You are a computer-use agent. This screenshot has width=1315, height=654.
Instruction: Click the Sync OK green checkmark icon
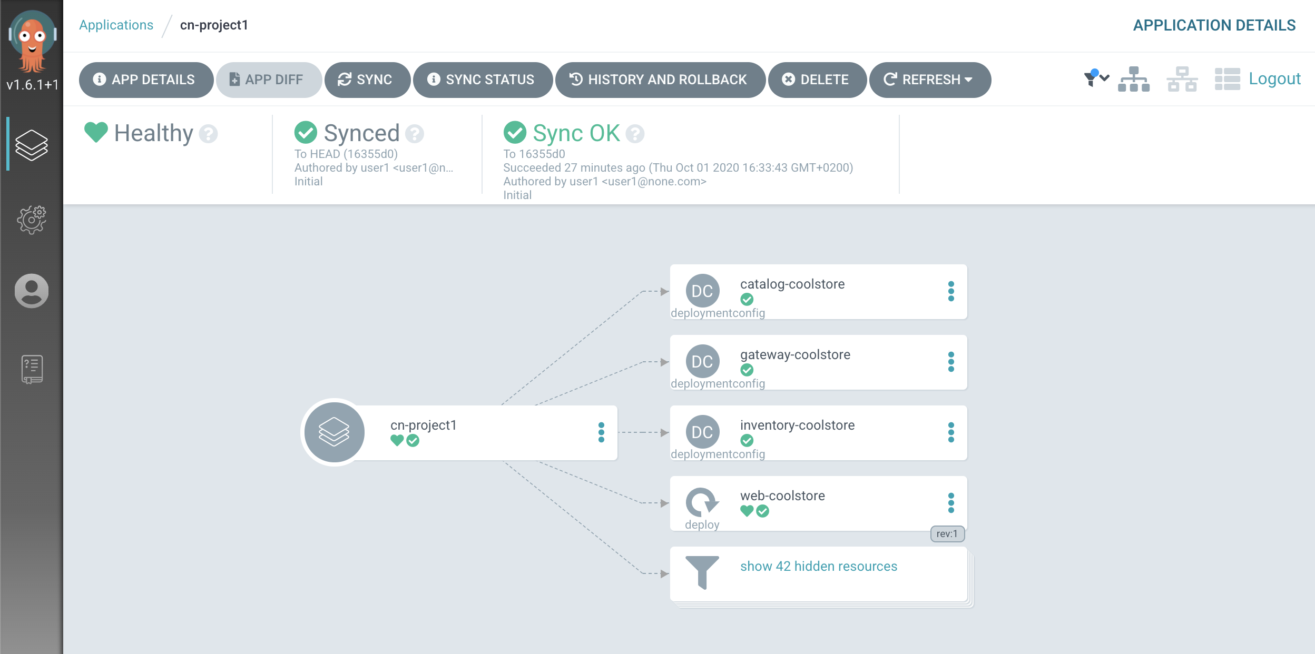coord(515,132)
